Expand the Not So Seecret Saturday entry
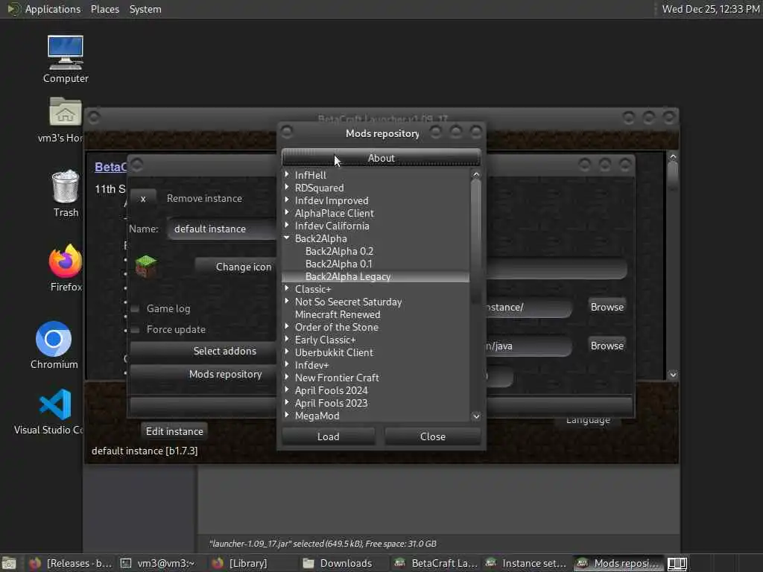 (x=287, y=301)
